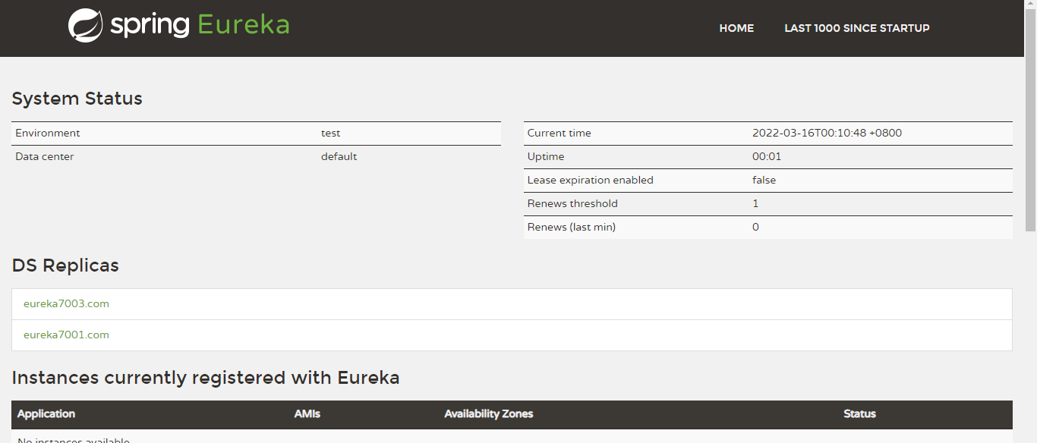The image size is (1037, 443).
Task: Click the Renews threshold label
Action: click(572, 203)
